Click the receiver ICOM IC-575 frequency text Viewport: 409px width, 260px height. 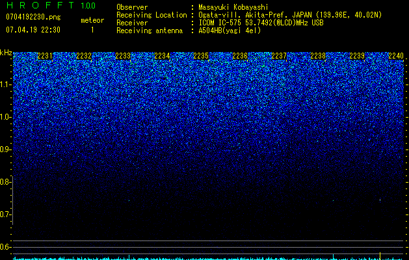point(261,23)
